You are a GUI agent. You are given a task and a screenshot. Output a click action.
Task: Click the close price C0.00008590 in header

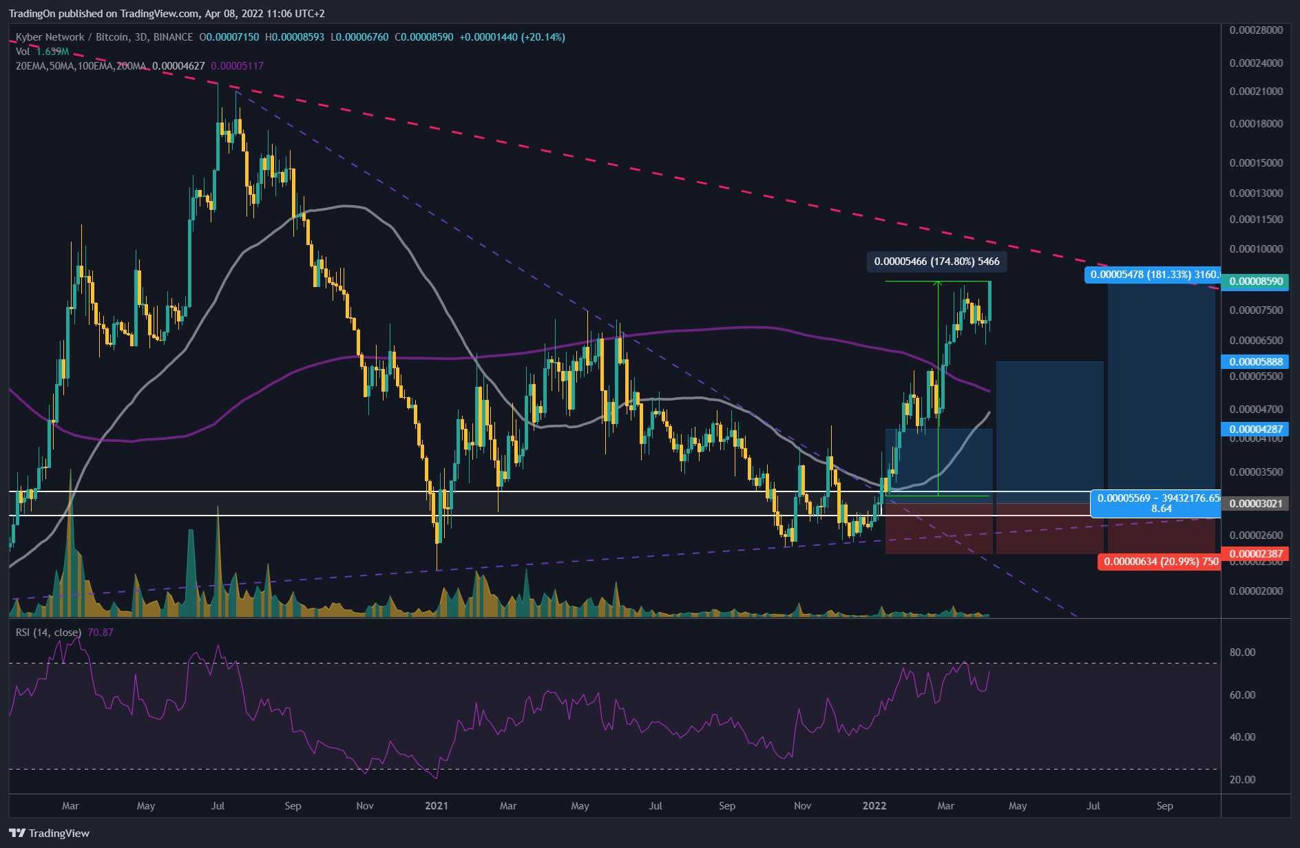point(424,36)
